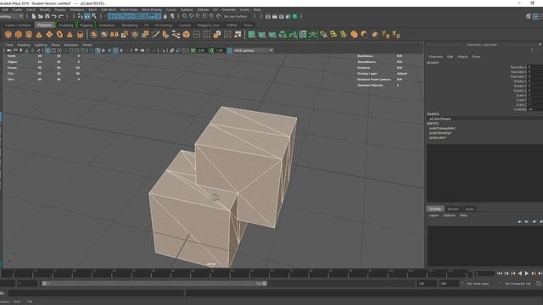This screenshot has height=305, width=543.
Task: Click the New Scene icon
Action: (34, 16)
